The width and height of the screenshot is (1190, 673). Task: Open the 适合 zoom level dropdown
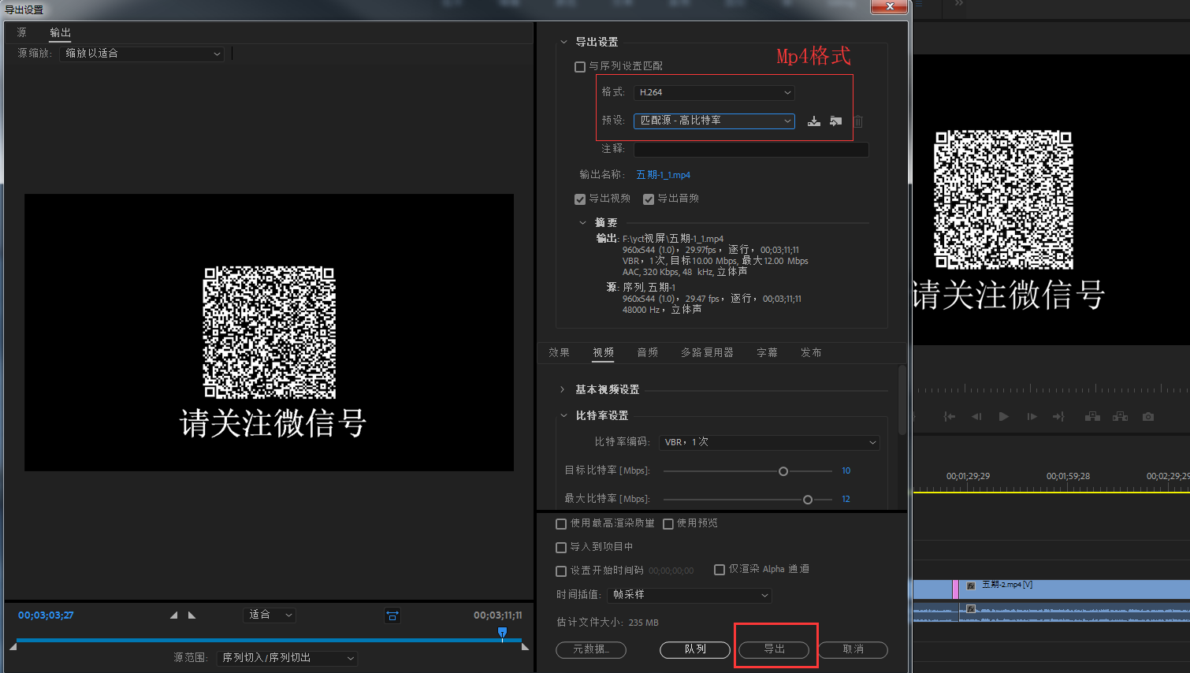pyautogui.click(x=270, y=615)
